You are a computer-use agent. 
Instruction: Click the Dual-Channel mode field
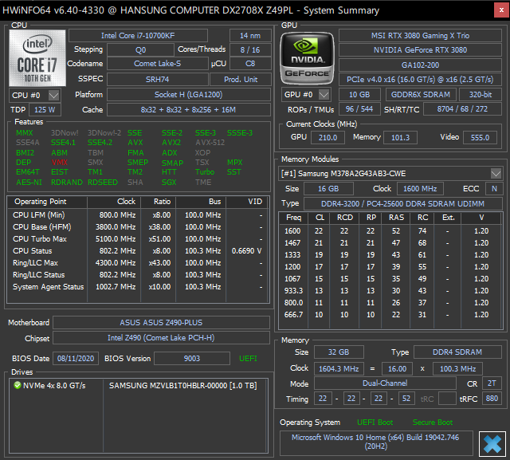click(385, 383)
